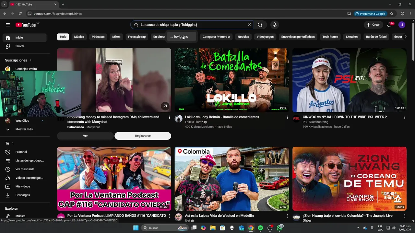Select the Balón de fútbol chip
The height and width of the screenshot is (233, 415).
pos(376,37)
